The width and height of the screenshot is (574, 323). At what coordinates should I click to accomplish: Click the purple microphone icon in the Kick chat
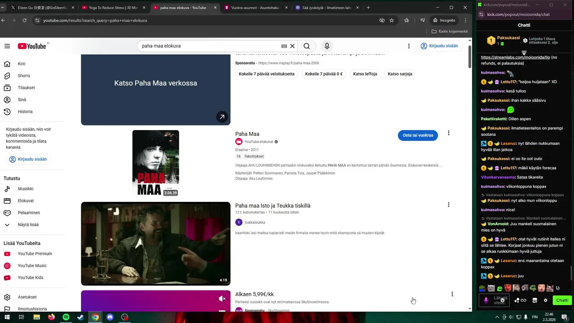click(486, 300)
